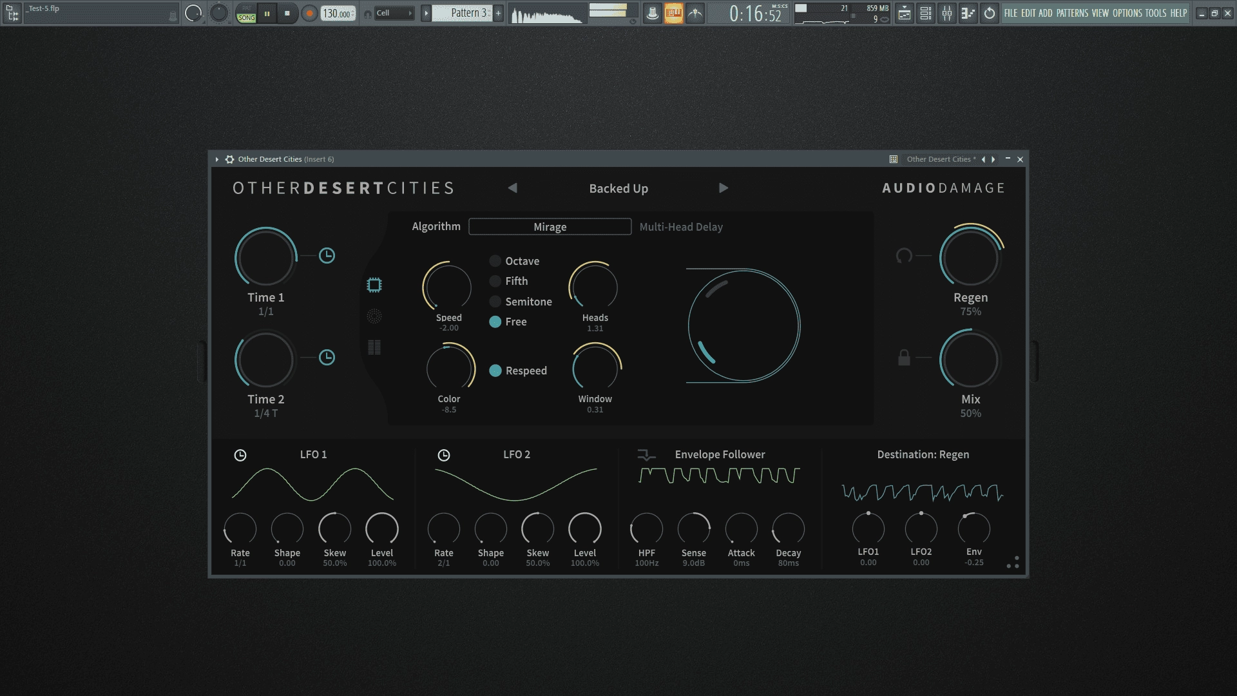Screen dimensions: 1237x696
Task: Expand plugin window menu arrow
Action: [x=217, y=159]
